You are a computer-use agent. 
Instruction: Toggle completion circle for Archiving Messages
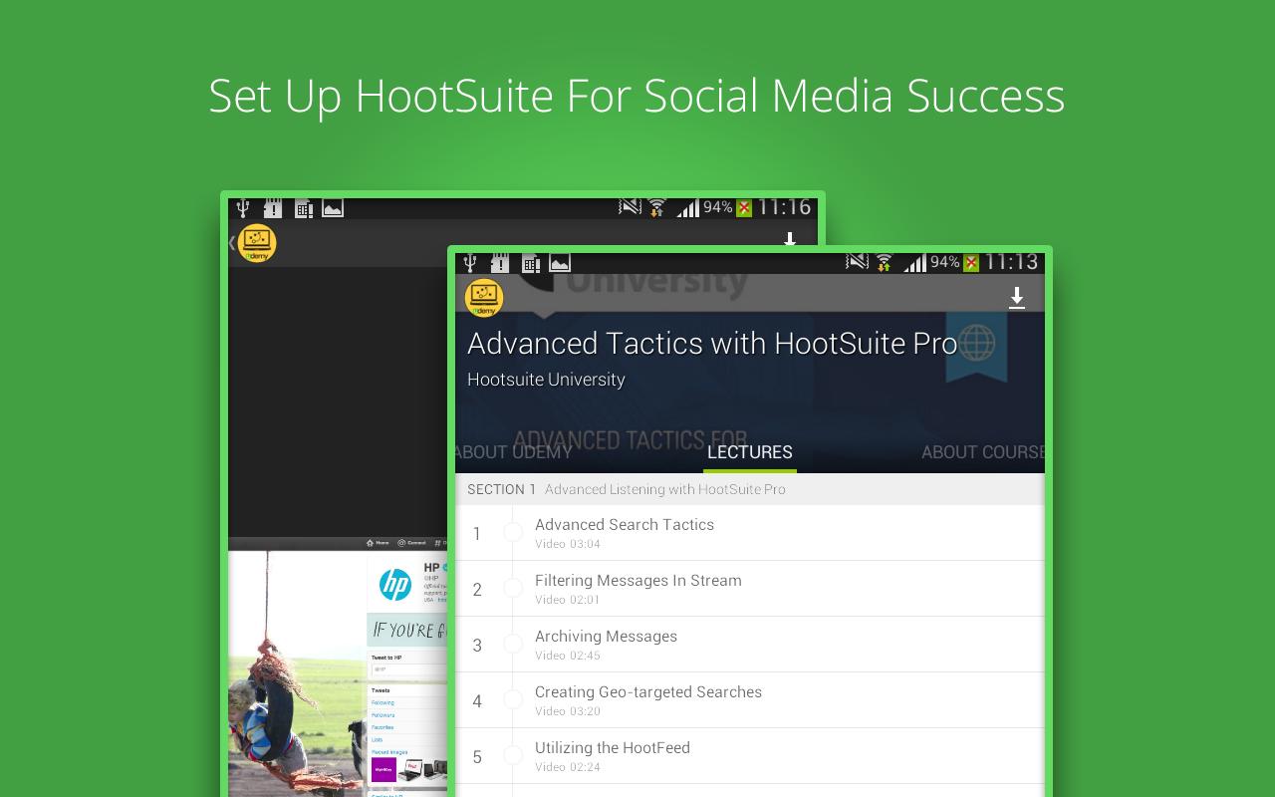515,645
